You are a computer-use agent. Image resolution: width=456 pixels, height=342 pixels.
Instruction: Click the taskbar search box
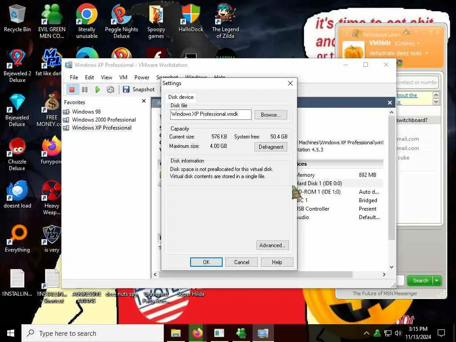[93, 333]
